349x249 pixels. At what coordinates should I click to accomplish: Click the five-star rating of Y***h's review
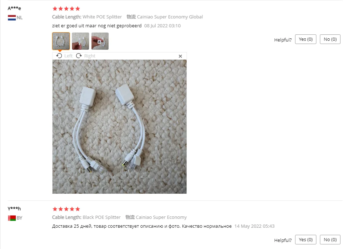coord(66,209)
